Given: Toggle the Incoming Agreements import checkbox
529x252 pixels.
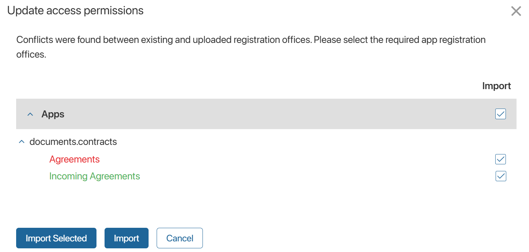Looking at the screenshot, I should point(500,176).
